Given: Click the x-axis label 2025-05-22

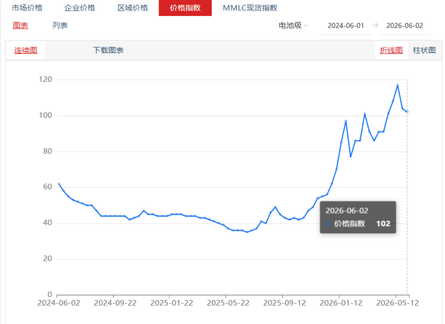Looking at the screenshot, I should (x=228, y=303).
